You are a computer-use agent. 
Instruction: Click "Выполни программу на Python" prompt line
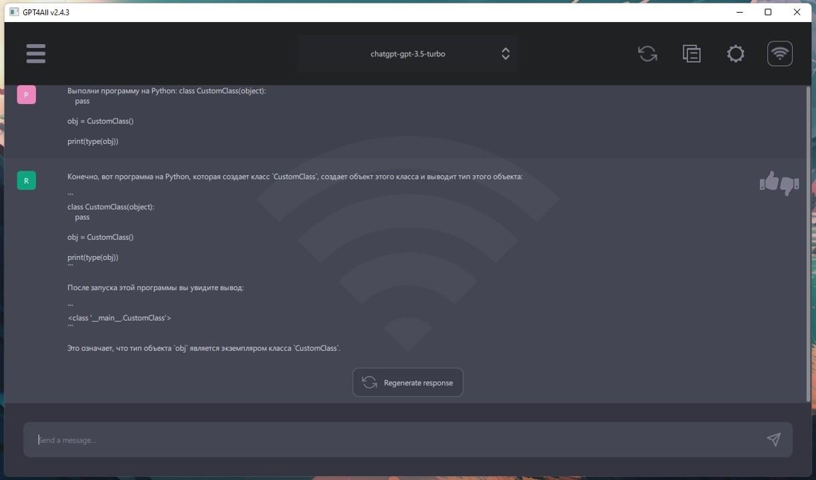tap(167, 91)
